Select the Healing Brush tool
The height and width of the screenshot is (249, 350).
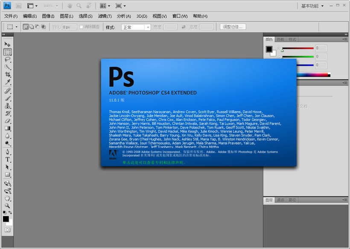click(x=7, y=91)
